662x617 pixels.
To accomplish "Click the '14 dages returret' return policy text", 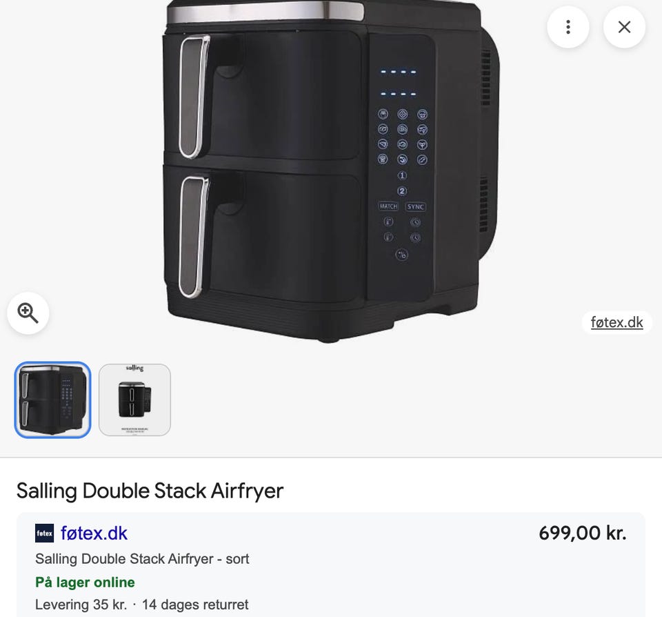I will pyautogui.click(x=195, y=605).
